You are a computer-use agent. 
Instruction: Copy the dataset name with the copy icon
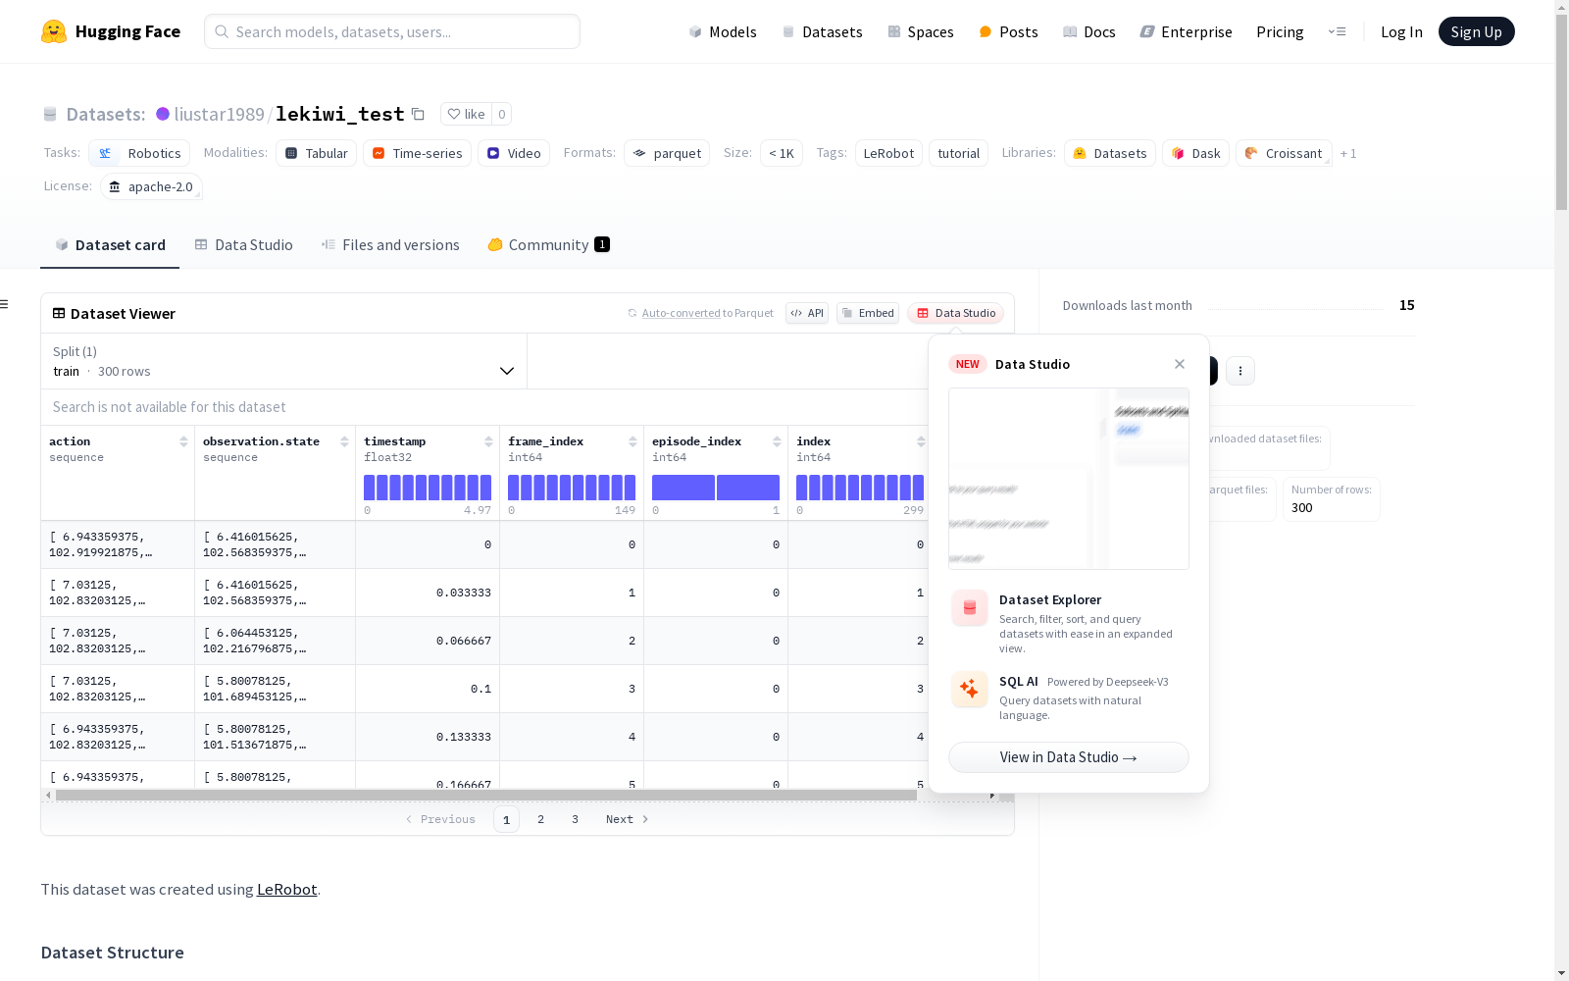(x=418, y=114)
